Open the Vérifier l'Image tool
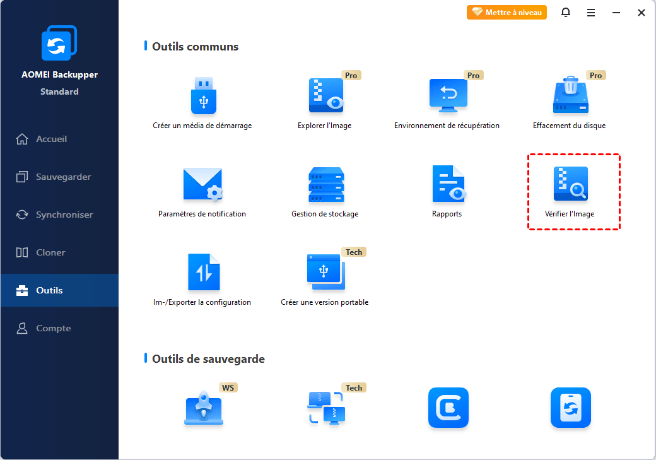 point(570,192)
